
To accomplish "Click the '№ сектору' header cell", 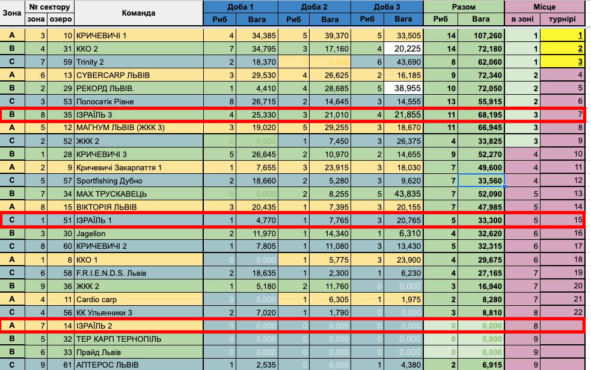I will (49, 7).
